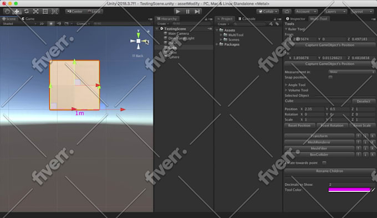Screen dimensions: 377x218
Task: Click center cube of orientation gizmo
Action: click(x=139, y=41)
